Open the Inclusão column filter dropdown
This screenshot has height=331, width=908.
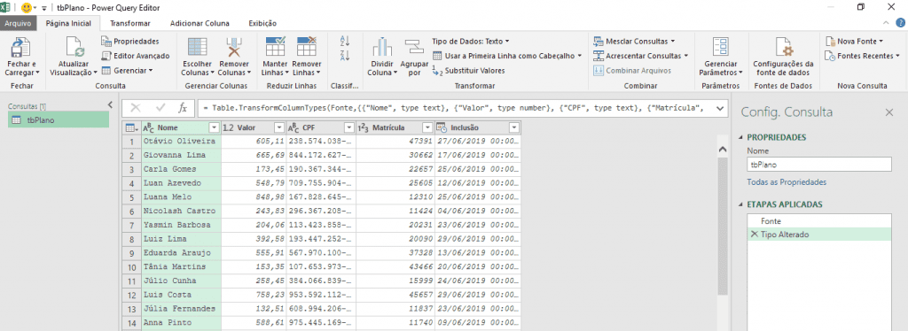point(514,127)
